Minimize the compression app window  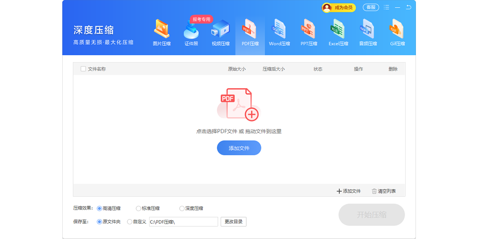398,7
